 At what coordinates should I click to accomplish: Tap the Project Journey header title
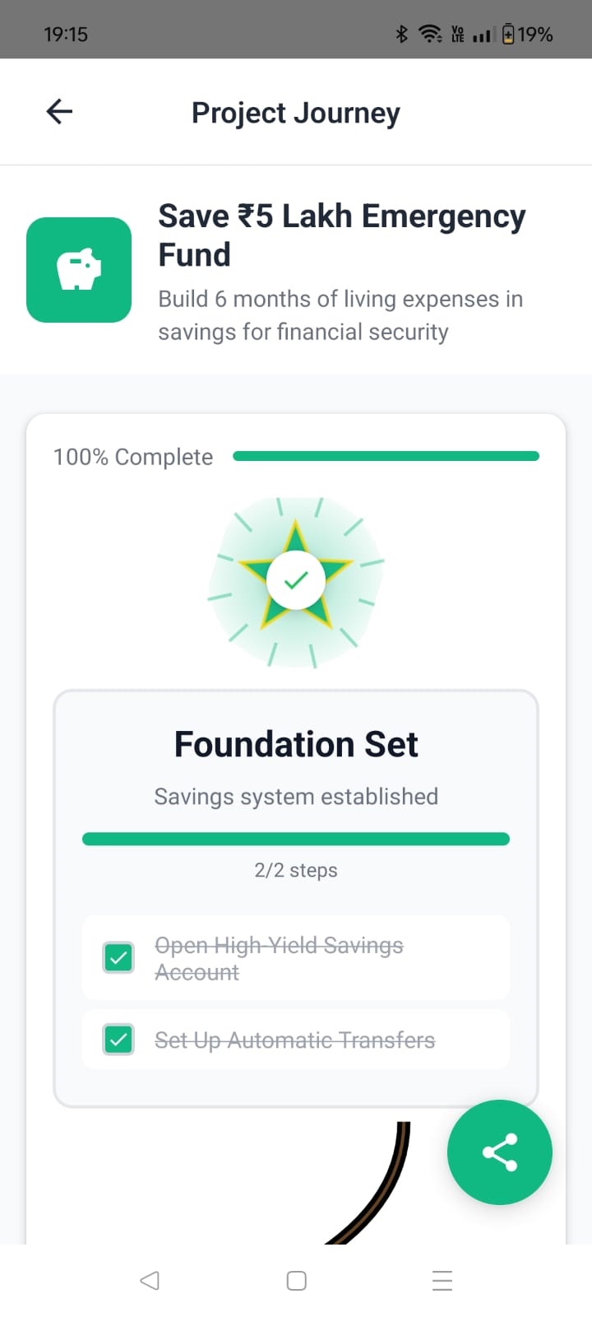[x=296, y=113]
